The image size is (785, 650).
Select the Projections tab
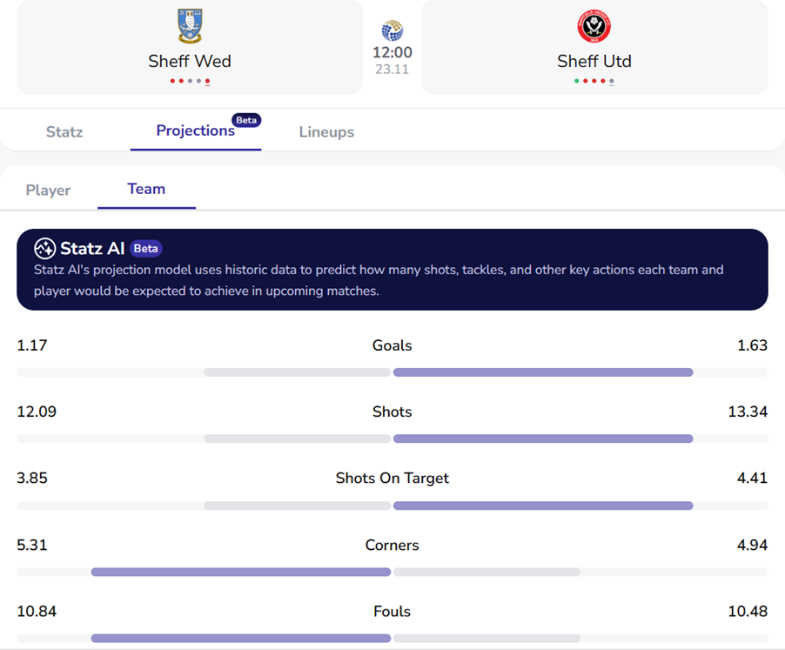tap(195, 131)
